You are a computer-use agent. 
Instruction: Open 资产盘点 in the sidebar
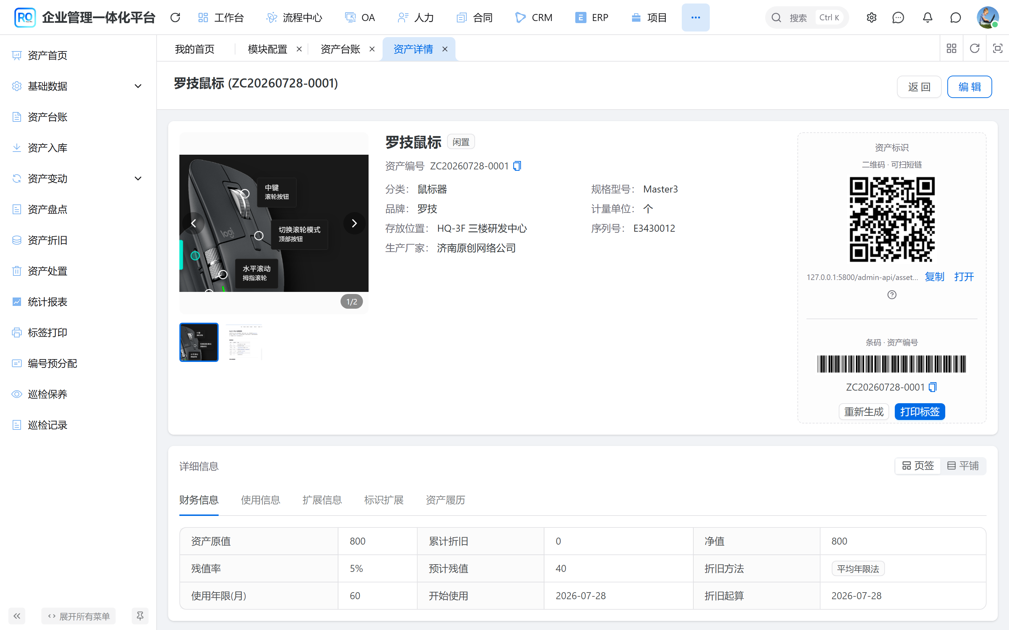point(47,210)
